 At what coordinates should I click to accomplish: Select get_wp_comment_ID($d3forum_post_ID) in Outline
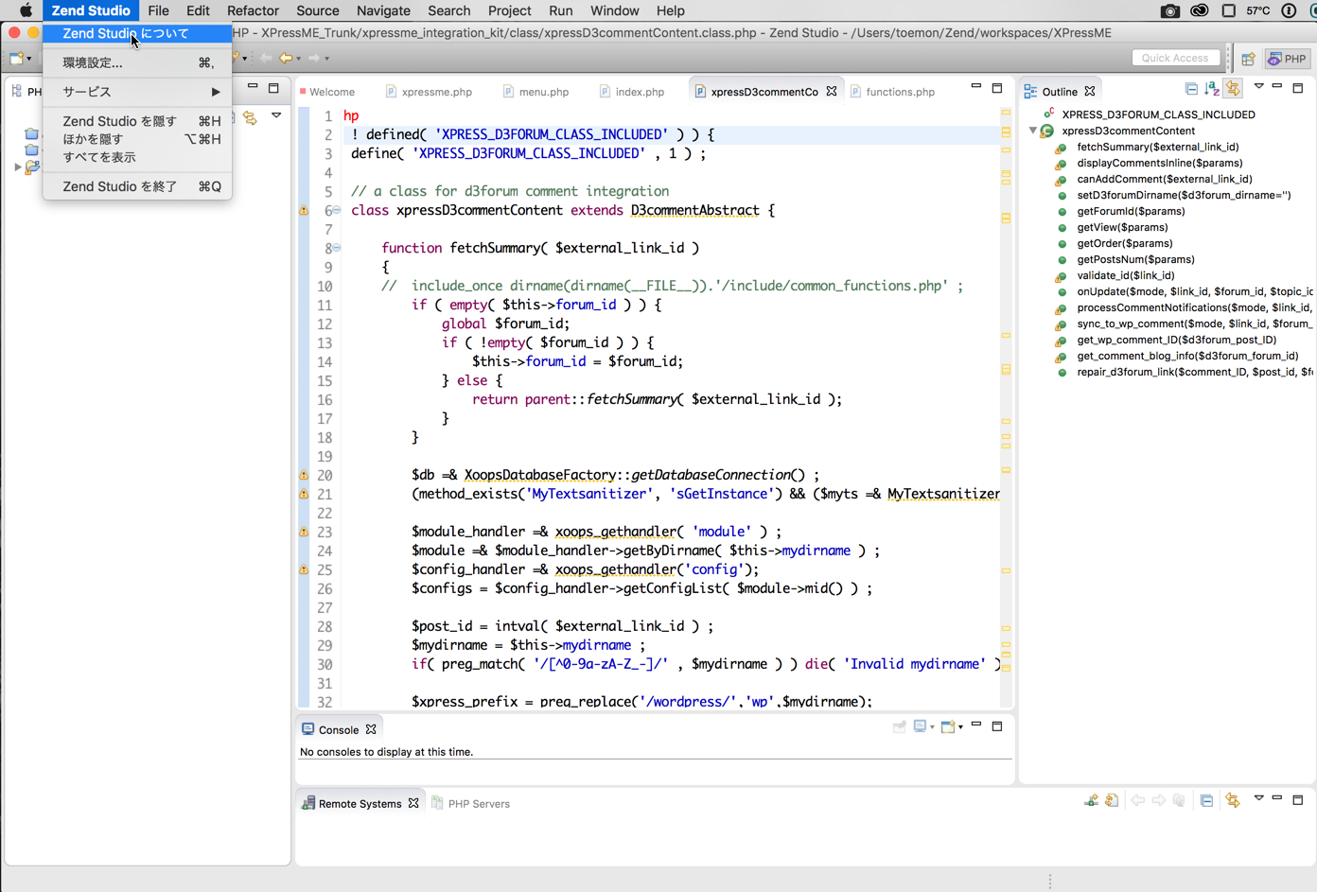[1176, 340]
